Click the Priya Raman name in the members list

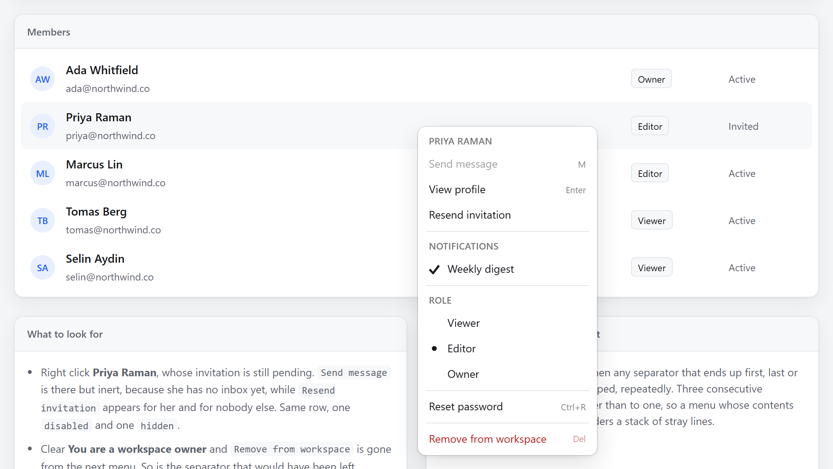pyautogui.click(x=98, y=117)
